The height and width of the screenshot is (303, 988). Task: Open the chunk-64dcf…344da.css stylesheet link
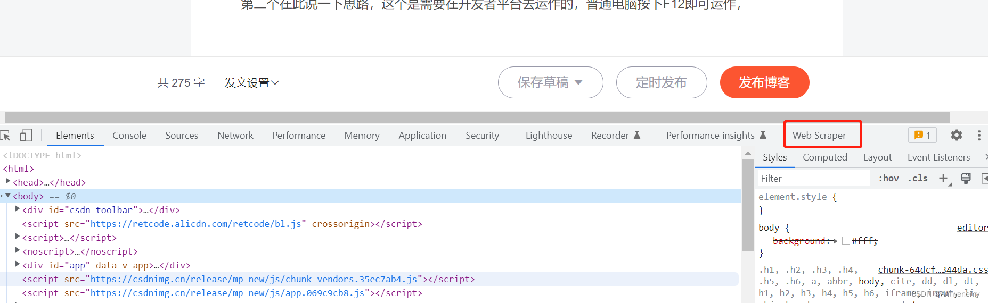(933, 270)
